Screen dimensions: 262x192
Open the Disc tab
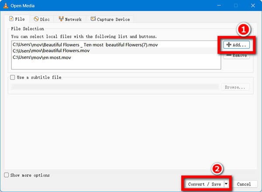(42, 19)
